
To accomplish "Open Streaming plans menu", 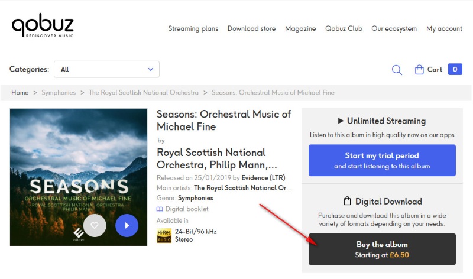I will click(193, 28).
